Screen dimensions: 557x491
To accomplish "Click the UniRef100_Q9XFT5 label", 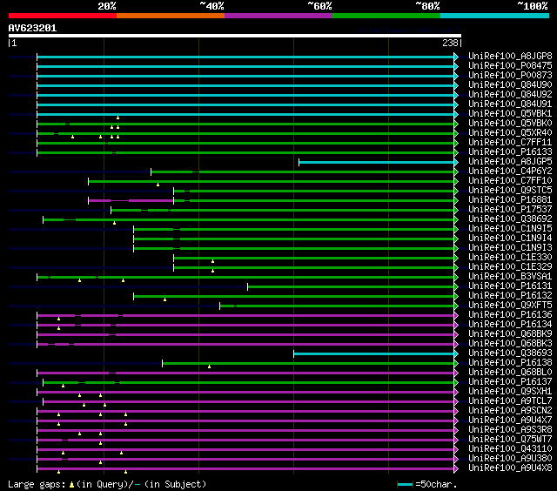I will [510, 306].
